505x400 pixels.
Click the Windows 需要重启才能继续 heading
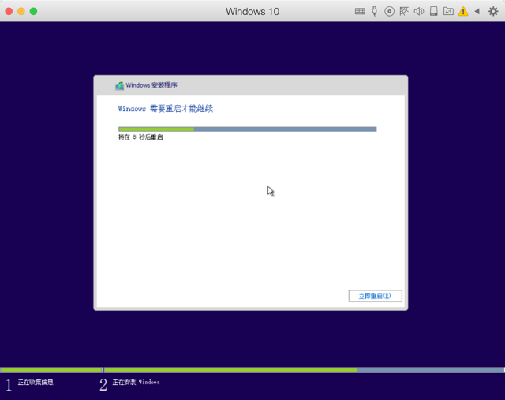pyautogui.click(x=165, y=109)
